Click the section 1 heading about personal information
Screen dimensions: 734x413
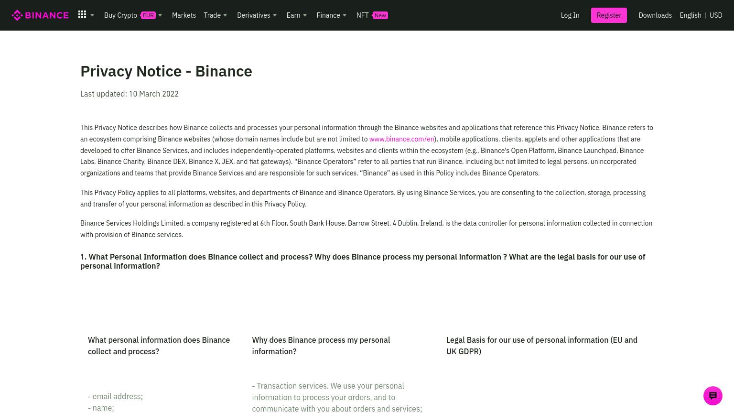[363, 261]
